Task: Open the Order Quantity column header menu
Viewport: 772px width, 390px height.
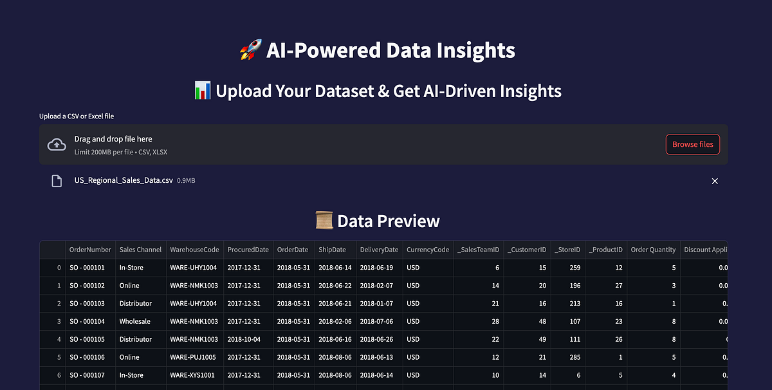Action: [653, 250]
